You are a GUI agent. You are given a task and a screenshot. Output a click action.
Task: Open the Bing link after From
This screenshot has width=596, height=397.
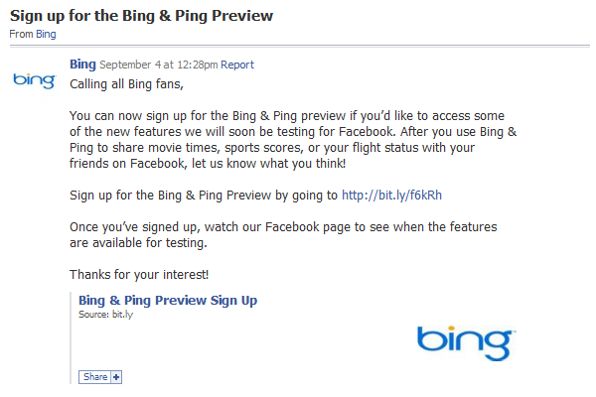tap(46, 34)
